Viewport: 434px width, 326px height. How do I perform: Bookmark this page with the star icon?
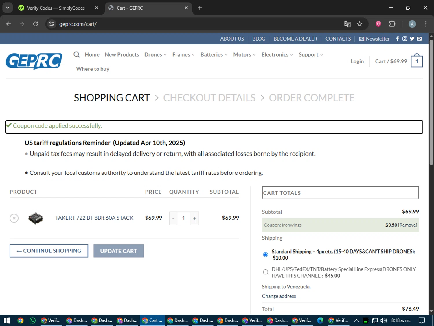tap(359, 24)
